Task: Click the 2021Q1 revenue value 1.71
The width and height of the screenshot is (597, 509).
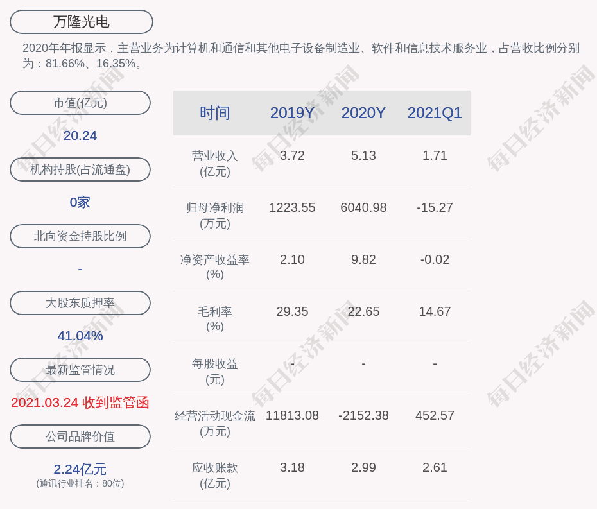Action: click(x=435, y=156)
